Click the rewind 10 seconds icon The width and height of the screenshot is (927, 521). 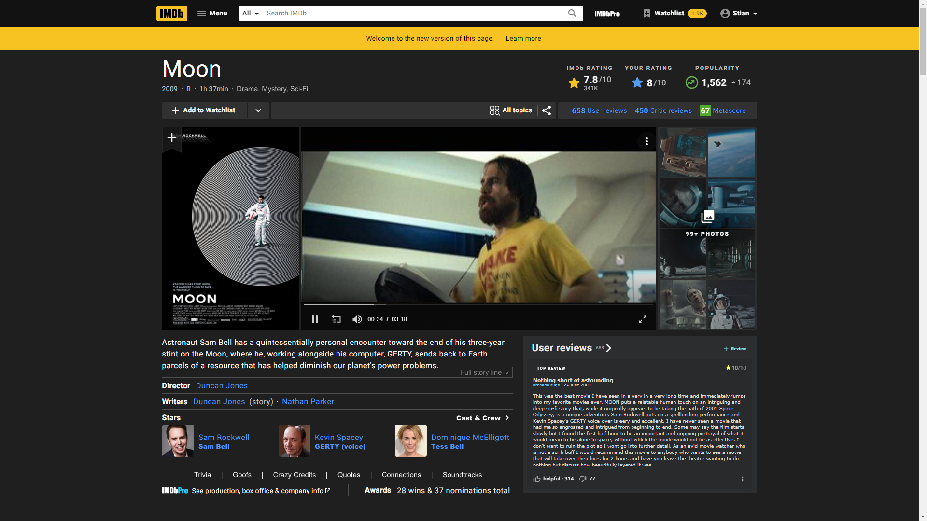point(336,319)
